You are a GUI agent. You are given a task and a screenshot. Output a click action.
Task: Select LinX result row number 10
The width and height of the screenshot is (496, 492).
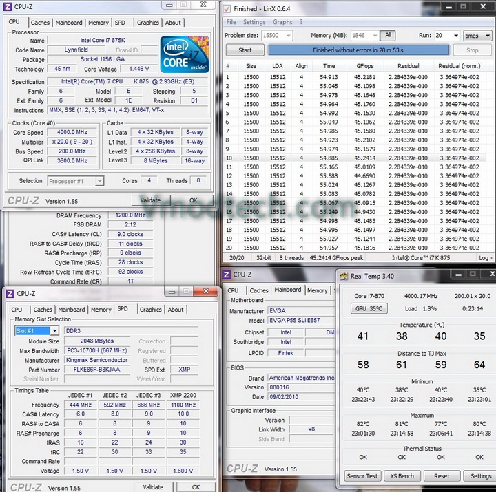[355, 158]
